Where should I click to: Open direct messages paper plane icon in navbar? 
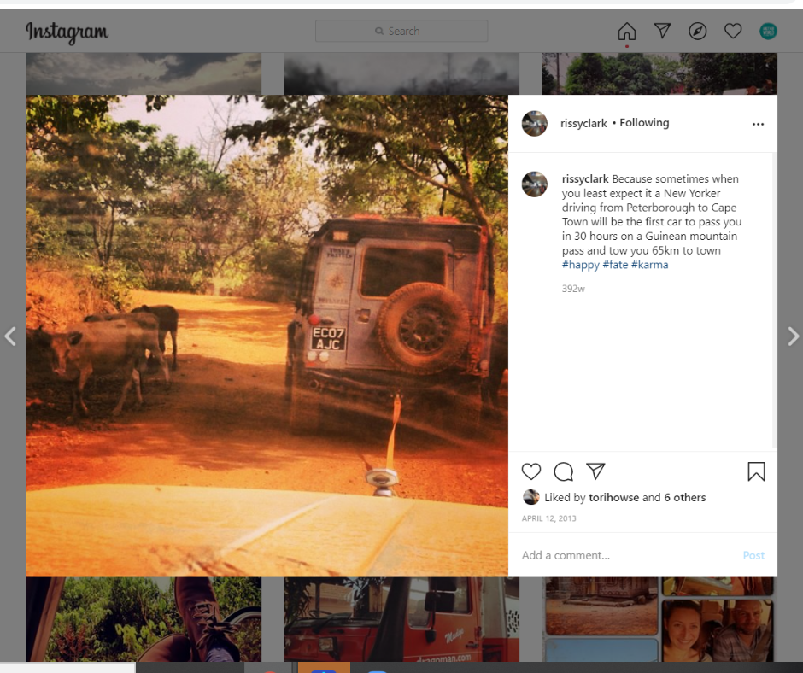click(662, 31)
